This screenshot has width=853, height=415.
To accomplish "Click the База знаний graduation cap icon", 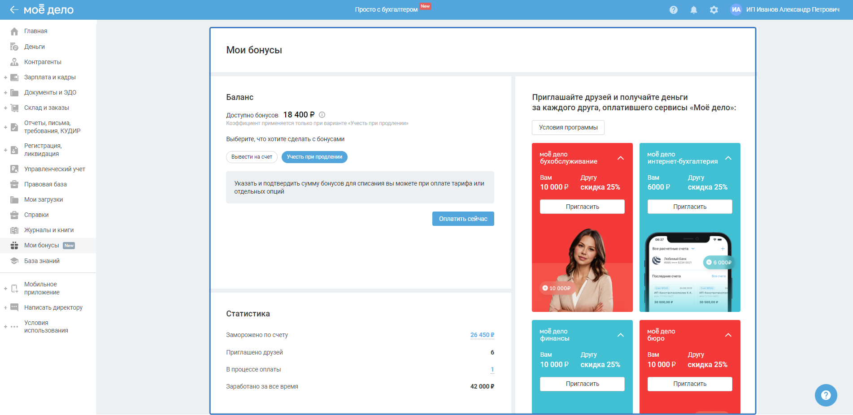I will [14, 261].
